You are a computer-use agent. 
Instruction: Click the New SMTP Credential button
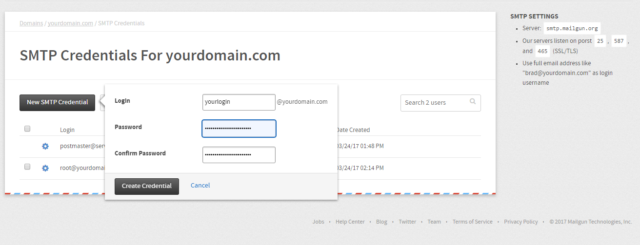57,102
